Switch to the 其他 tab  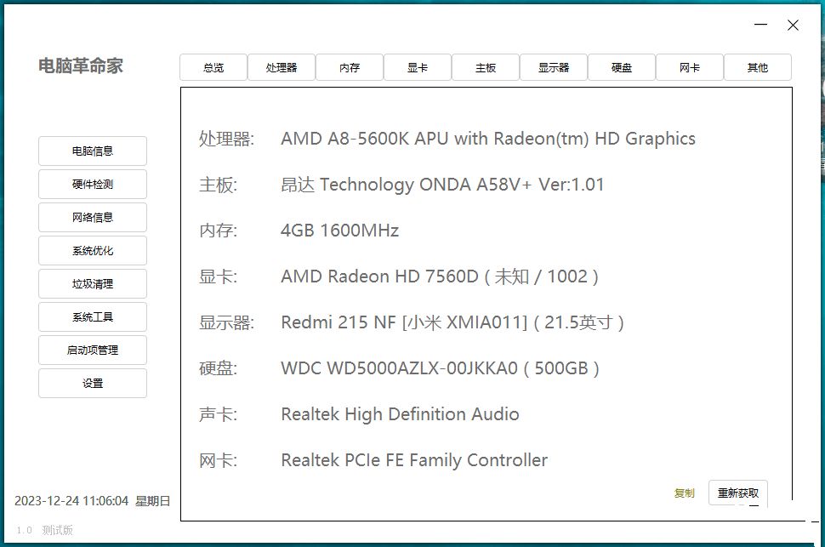click(x=758, y=67)
